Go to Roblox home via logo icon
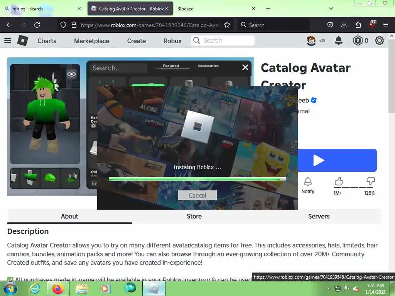The image size is (395, 296). coord(22,40)
